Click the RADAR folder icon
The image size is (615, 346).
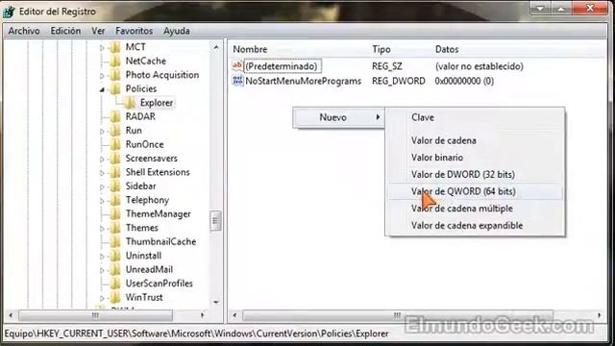pos(115,116)
